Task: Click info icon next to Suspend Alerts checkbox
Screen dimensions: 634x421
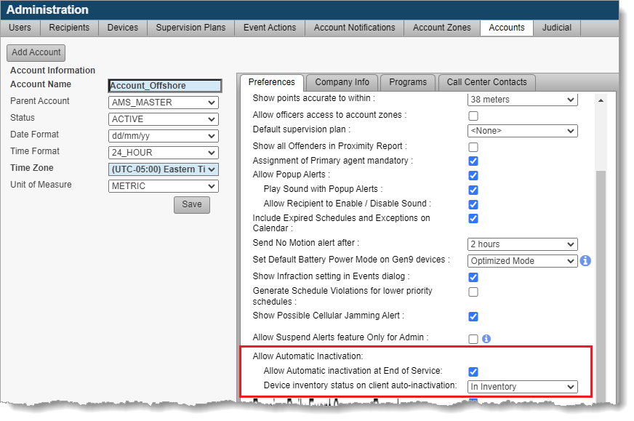Action: pos(486,339)
